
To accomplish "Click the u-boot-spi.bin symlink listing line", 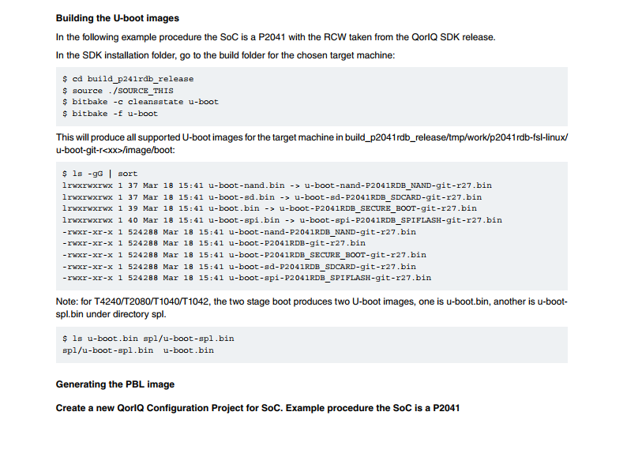I will click(282, 220).
